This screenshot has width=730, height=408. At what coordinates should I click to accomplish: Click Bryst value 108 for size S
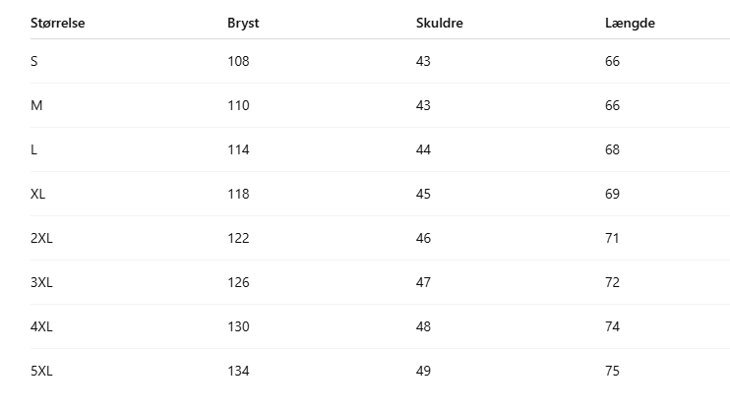point(238,61)
